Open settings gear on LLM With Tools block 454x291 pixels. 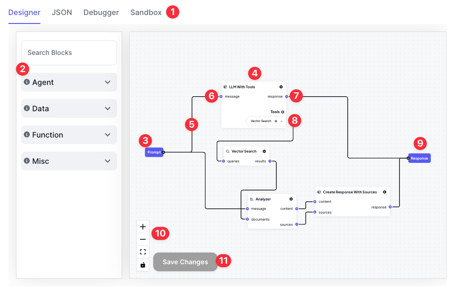(281, 87)
